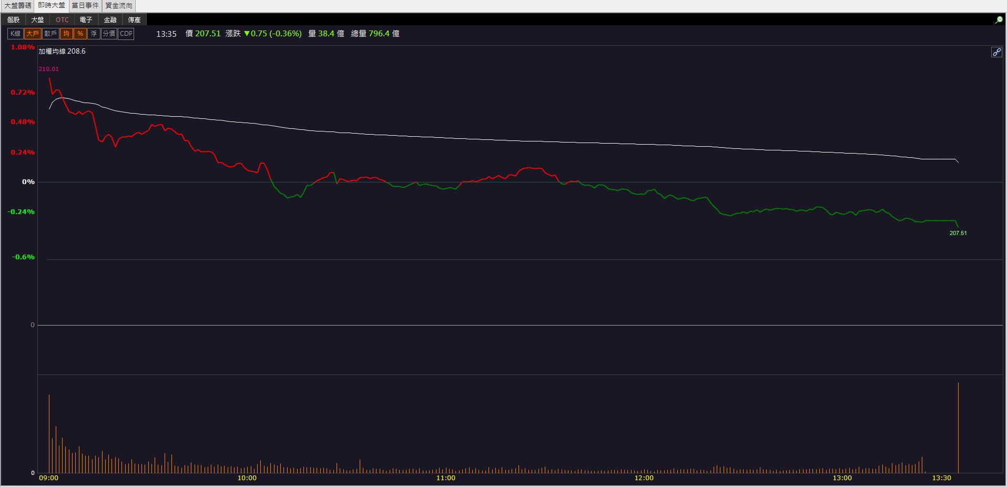The image size is (1007, 487).
Task: Toggle the 散戶 indicator button
Action: 50,34
